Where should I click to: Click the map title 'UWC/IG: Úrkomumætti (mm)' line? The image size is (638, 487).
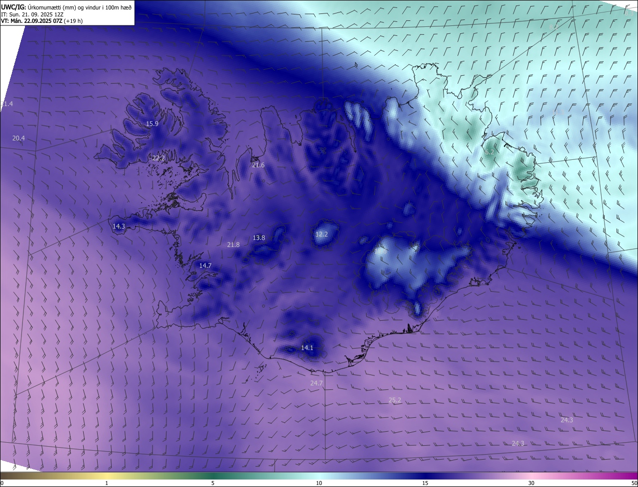point(66,6)
